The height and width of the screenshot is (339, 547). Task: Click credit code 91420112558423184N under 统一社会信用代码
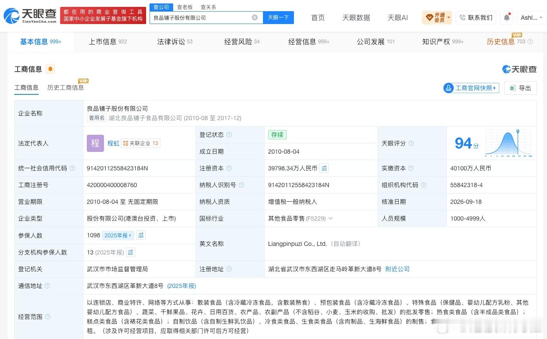point(117,168)
